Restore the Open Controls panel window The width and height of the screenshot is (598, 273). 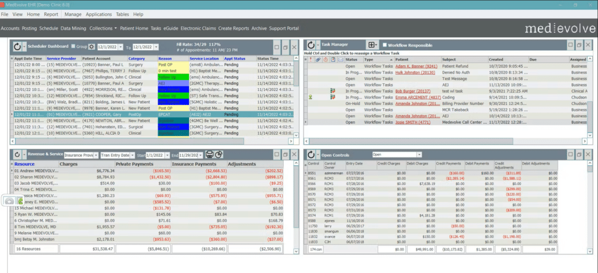click(x=579, y=154)
